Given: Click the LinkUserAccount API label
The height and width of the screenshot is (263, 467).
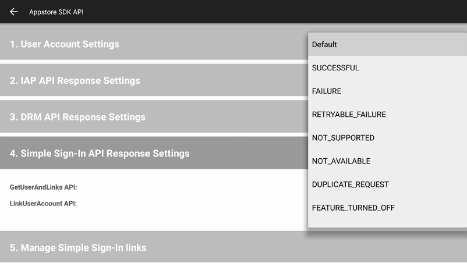Looking at the screenshot, I should click(44, 204).
